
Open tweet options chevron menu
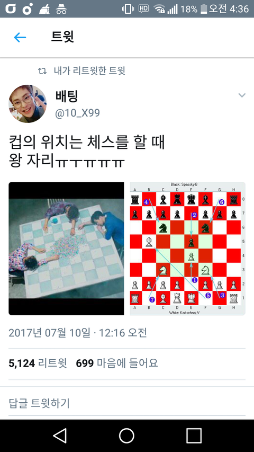(242, 95)
